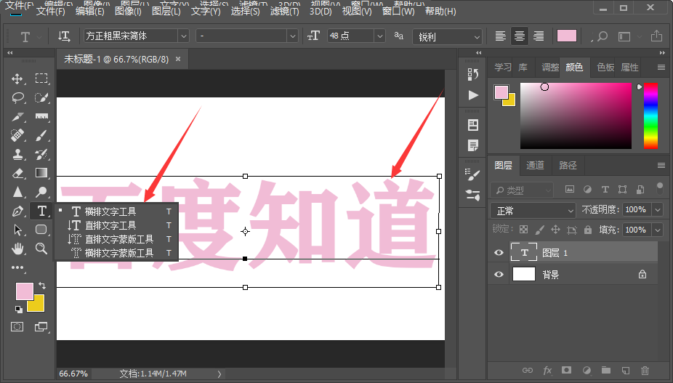Reset default foreground and background colors
Screen dimensions: 673x383
(18, 309)
